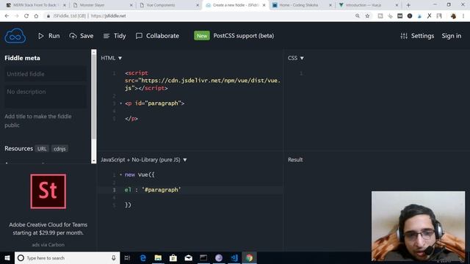Viewport: 470px width, 264px height.
Task: Click the sidebar scrollbar up arrow
Action: [94, 52]
